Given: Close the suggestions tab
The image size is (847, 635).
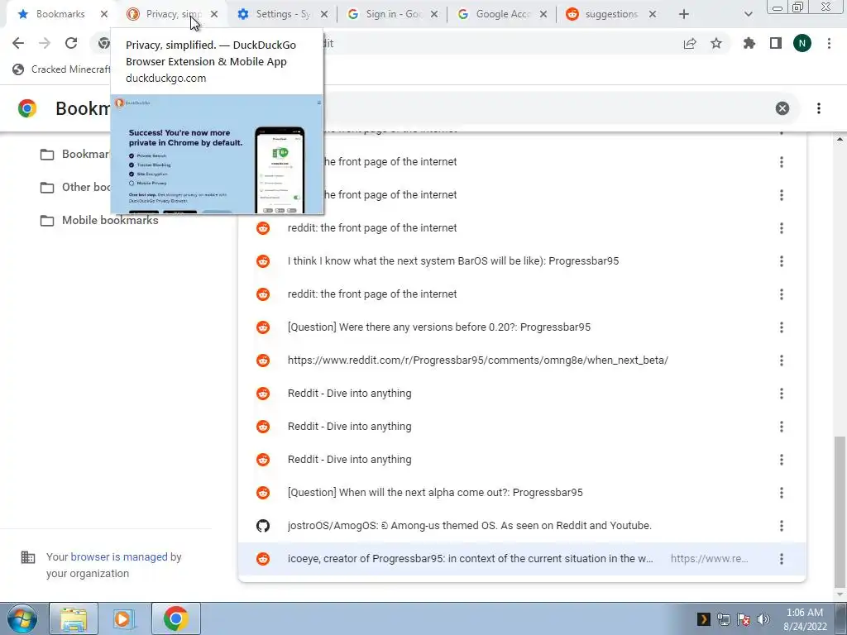Looking at the screenshot, I should tap(653, 15).
